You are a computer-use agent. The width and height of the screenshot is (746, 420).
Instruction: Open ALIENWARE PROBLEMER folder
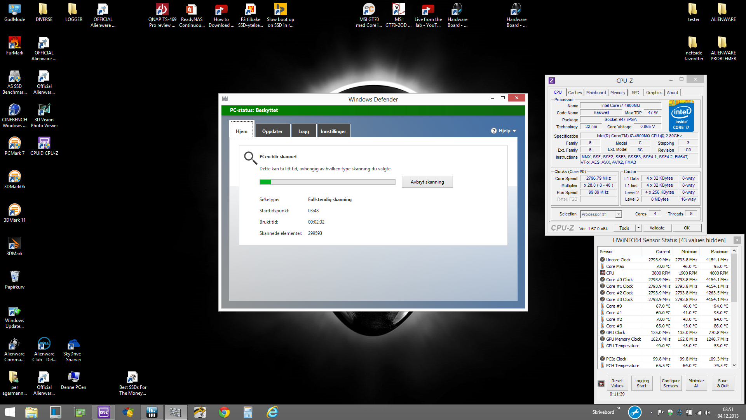point(723,49)
